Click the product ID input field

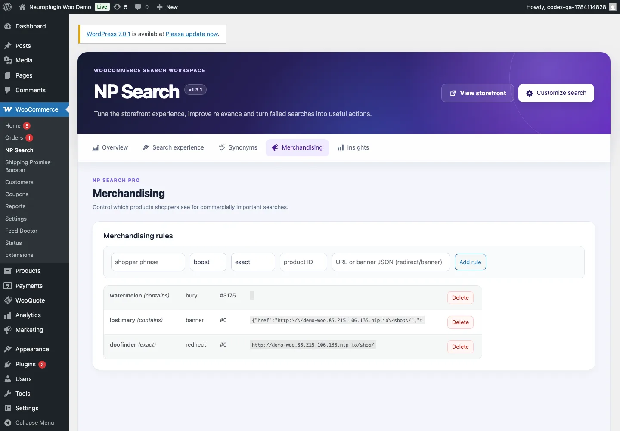coord(304,262)
